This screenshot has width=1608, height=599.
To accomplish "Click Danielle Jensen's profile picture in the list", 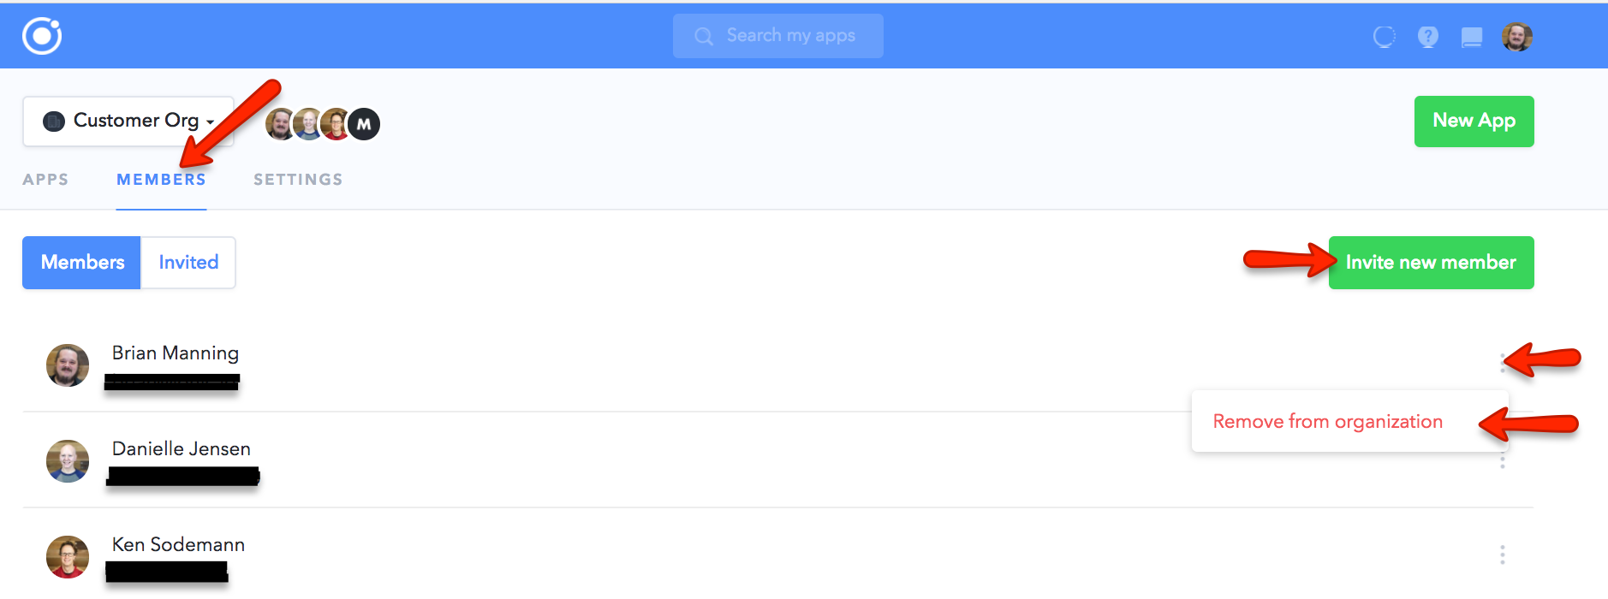I will coord(68,461).
